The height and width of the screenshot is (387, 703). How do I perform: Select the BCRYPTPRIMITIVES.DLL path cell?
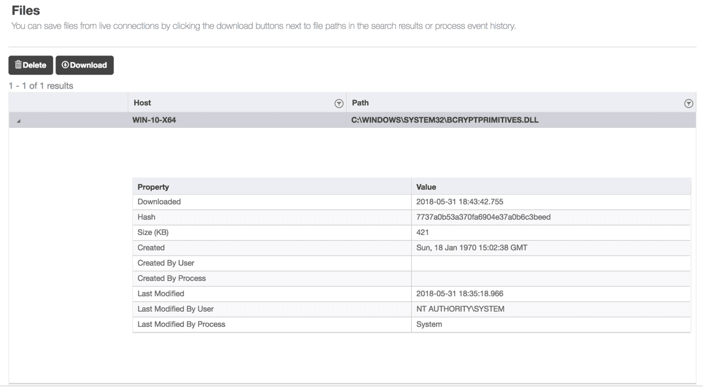pos(444,119)
